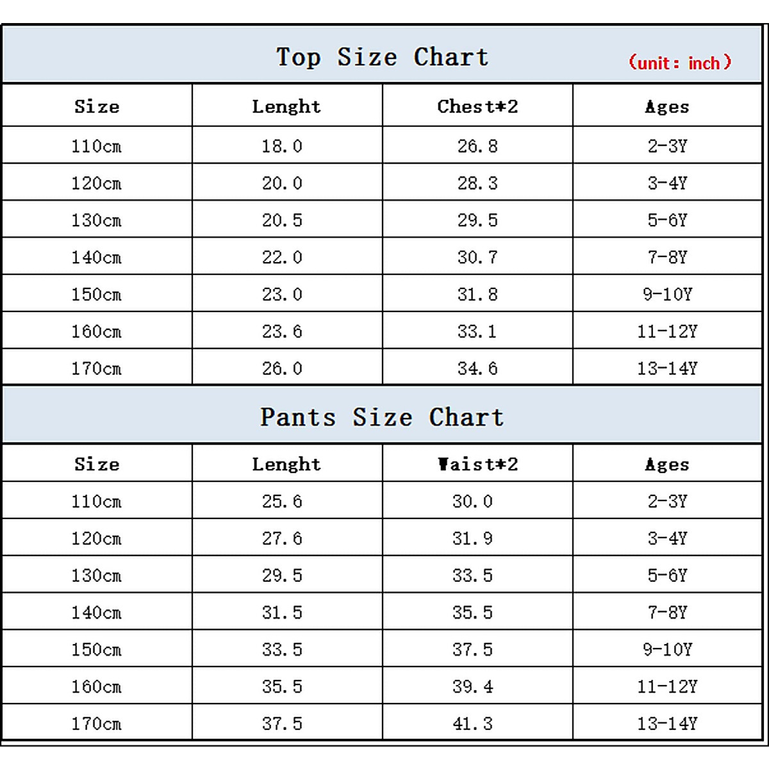Select the "Pants Size Chart" heading

(x=382, y=417)
